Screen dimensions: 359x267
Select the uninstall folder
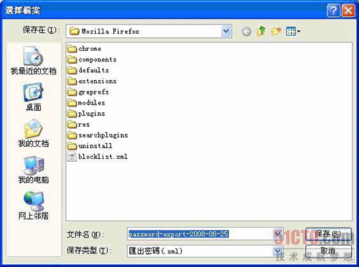tap(90, 146)
